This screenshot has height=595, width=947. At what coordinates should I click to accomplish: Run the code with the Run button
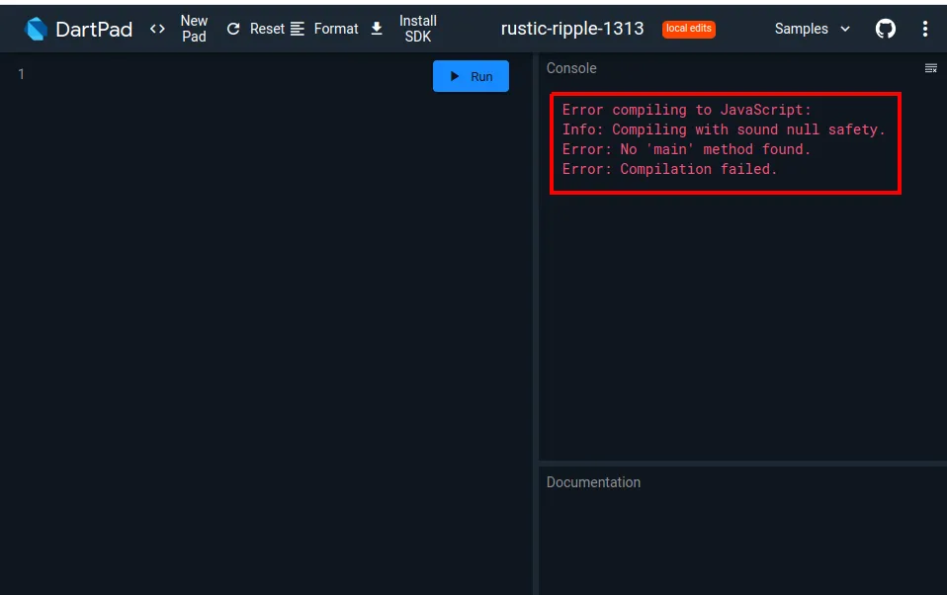tap(471, 76)
